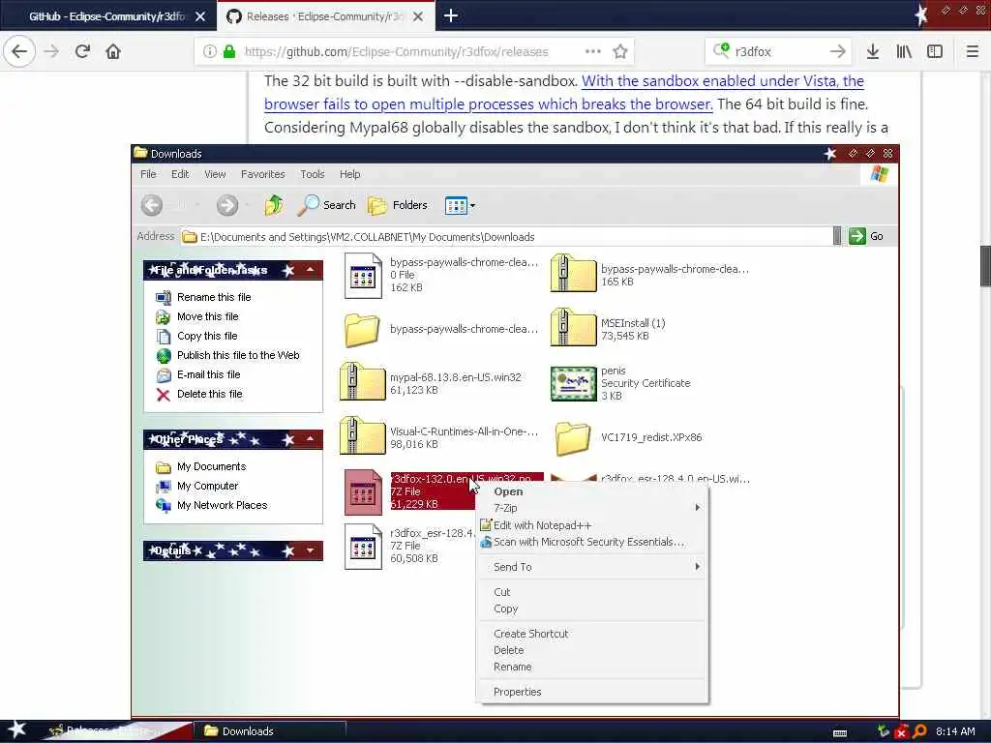Toggle Firefox sidebar icon
This screenshot has height=743, width=991.
tap(935, 51)
